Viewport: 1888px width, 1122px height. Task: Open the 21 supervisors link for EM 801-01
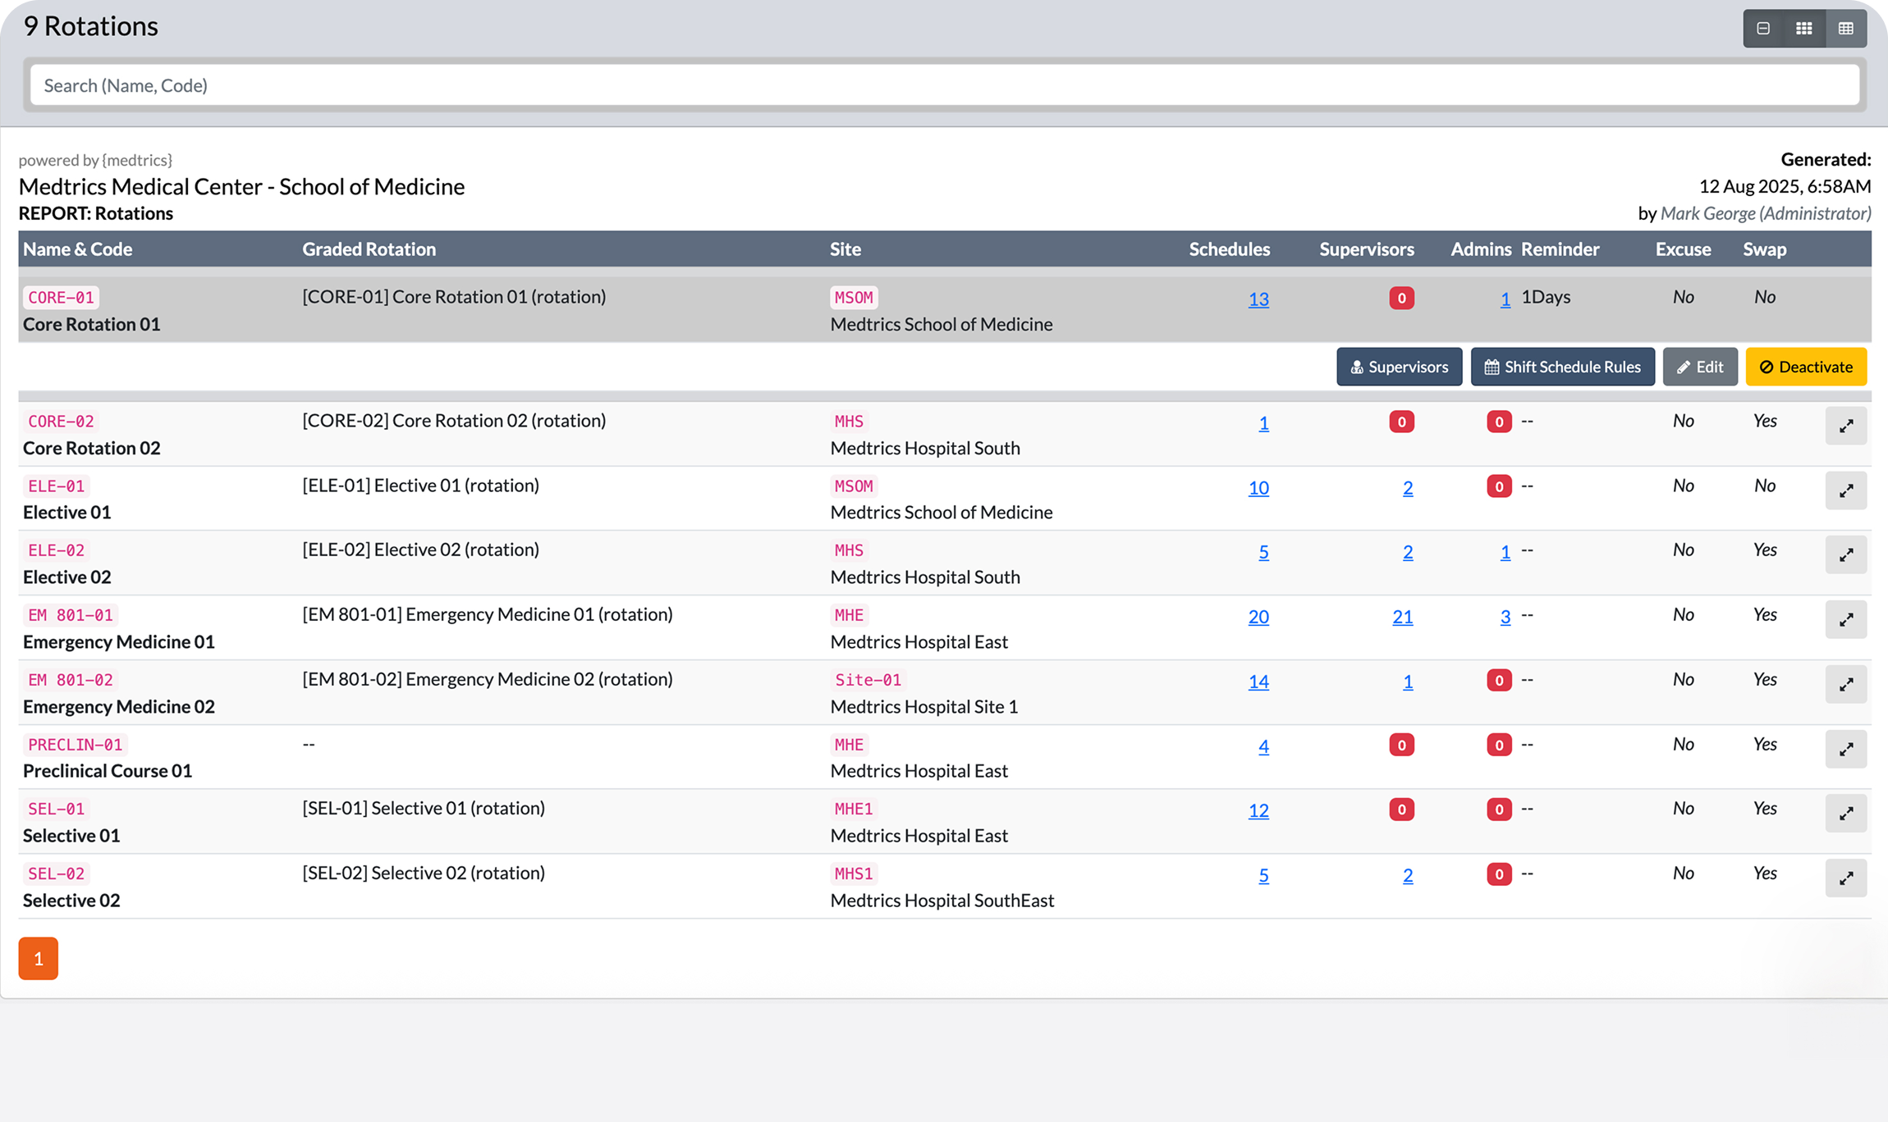1402,617
